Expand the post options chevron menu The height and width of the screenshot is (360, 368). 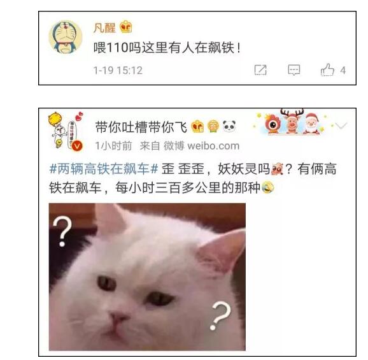click(x=341, y=126)
